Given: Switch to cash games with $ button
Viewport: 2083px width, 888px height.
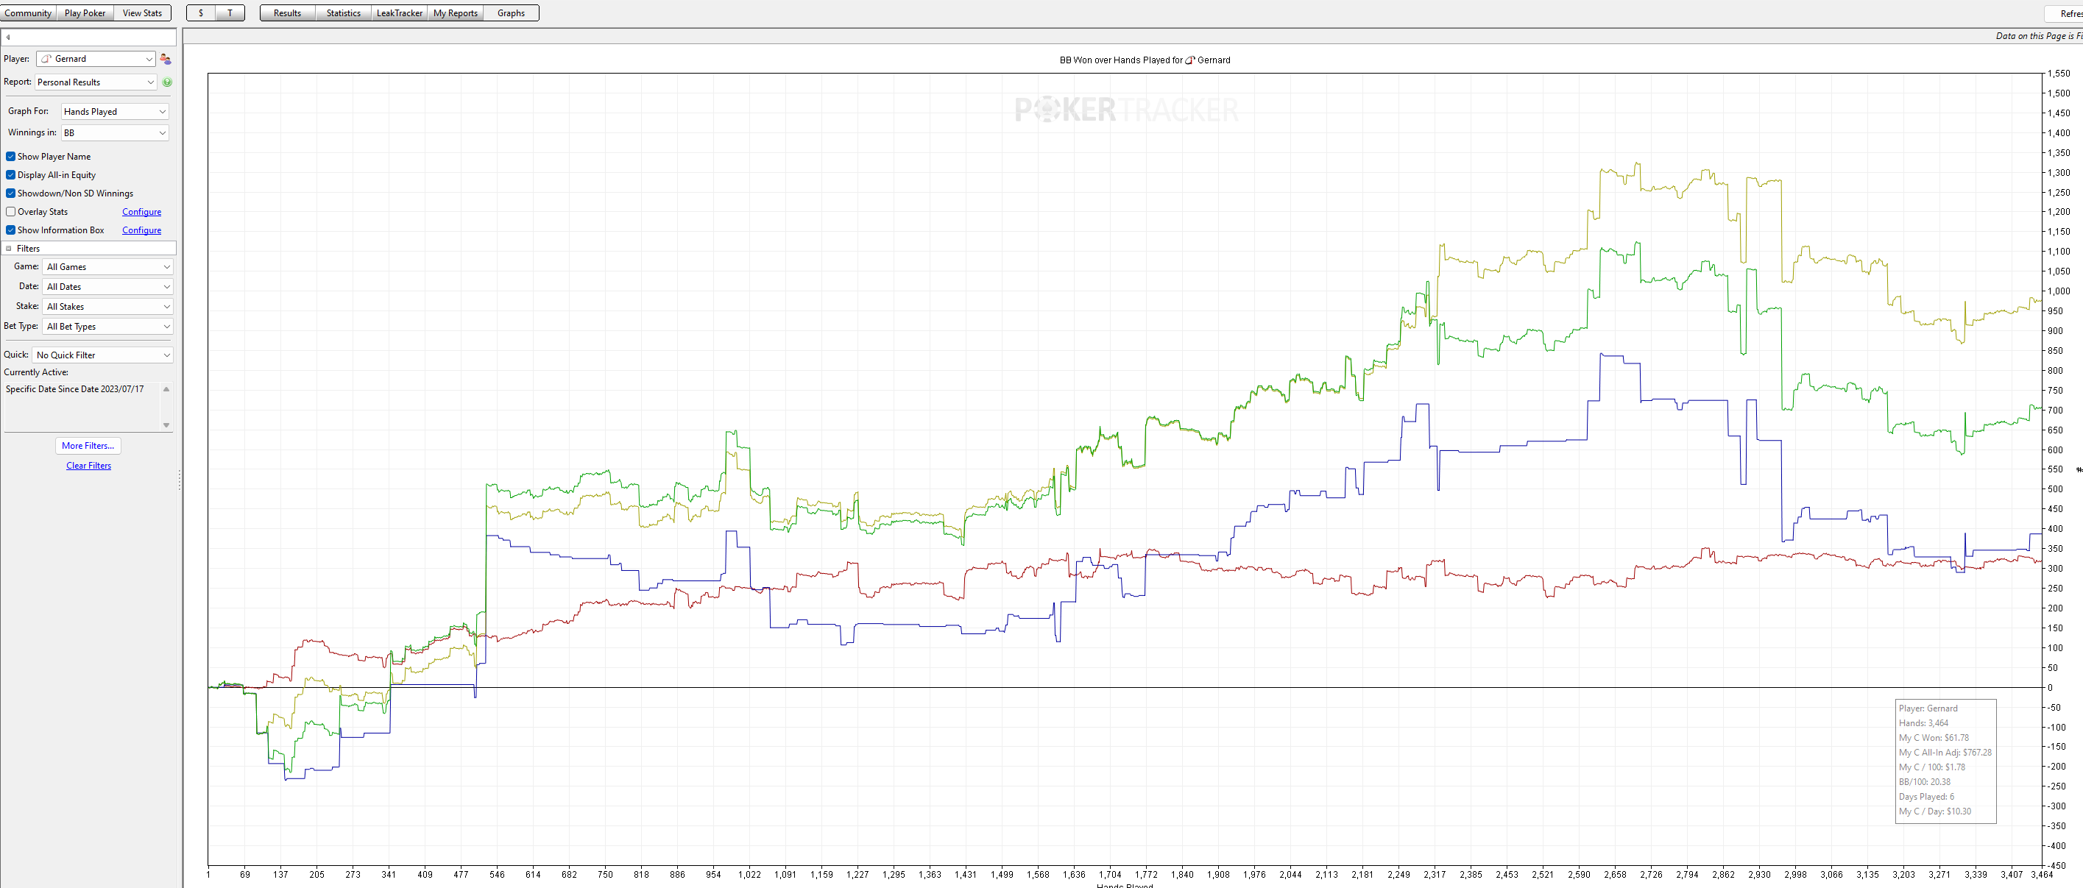Looking at the screenshot, I should point(200,13).
